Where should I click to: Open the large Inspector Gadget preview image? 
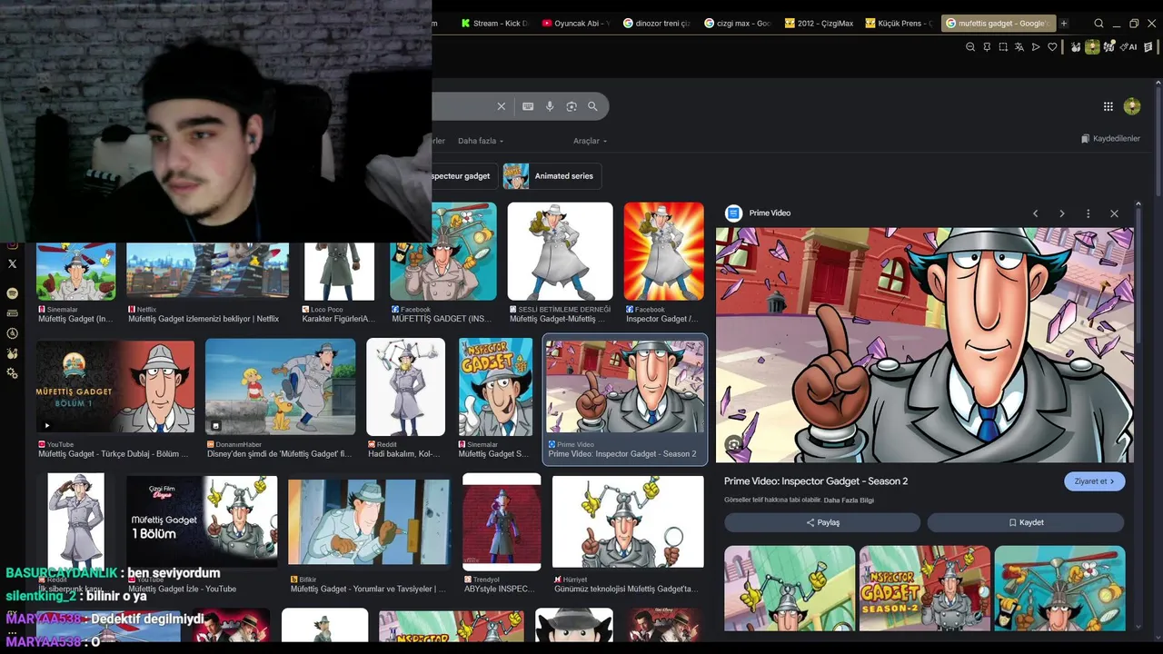point(925,345)
